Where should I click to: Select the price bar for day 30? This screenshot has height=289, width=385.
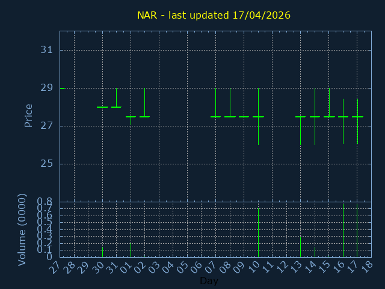[x=102, y=107]
